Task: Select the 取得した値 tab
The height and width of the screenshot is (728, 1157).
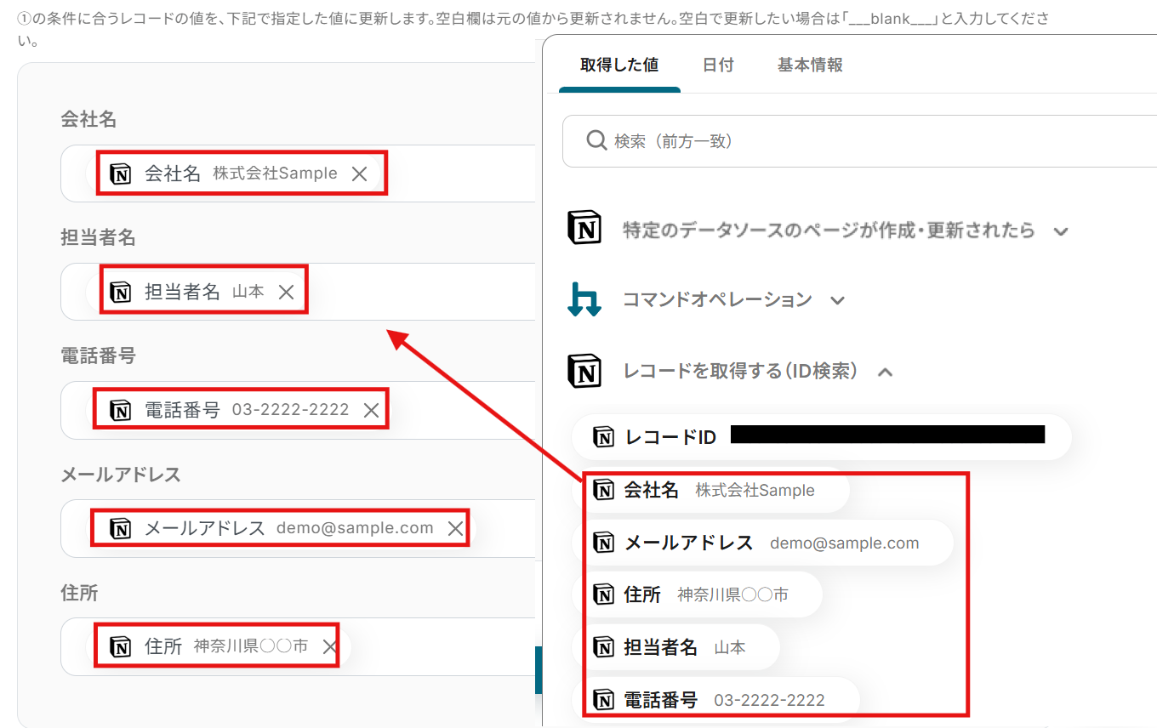Action: 619,65
